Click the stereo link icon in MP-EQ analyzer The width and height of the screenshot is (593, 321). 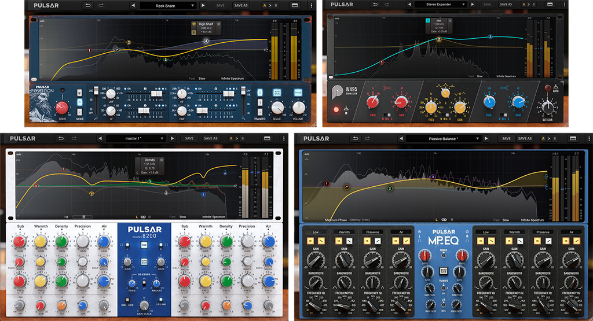click(444, 220)
